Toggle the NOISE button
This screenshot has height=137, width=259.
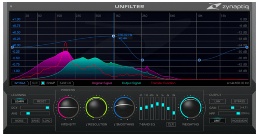(x=19, y=121)
